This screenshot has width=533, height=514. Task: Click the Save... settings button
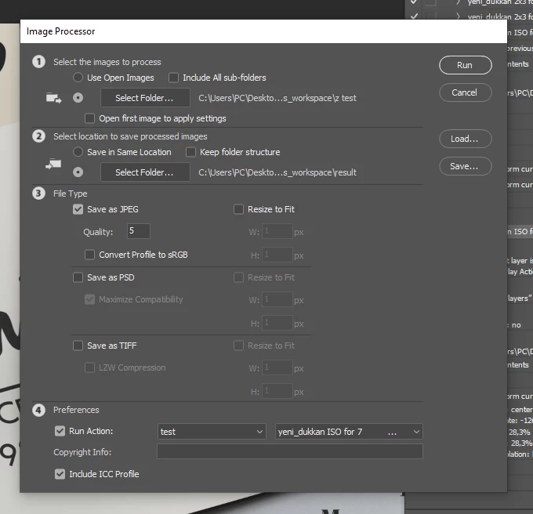point(465,166)
